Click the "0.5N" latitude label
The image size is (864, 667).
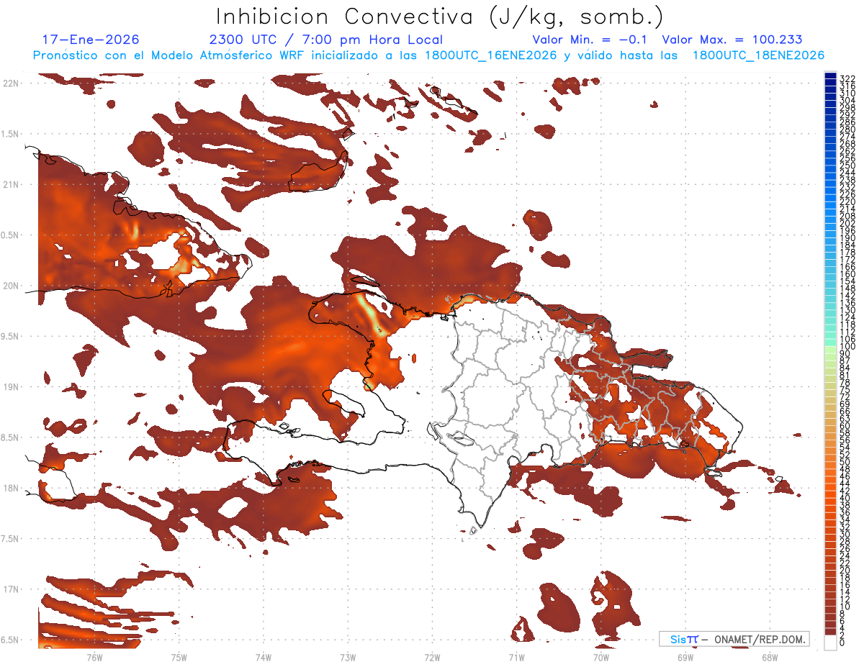(x=11, y=235)
